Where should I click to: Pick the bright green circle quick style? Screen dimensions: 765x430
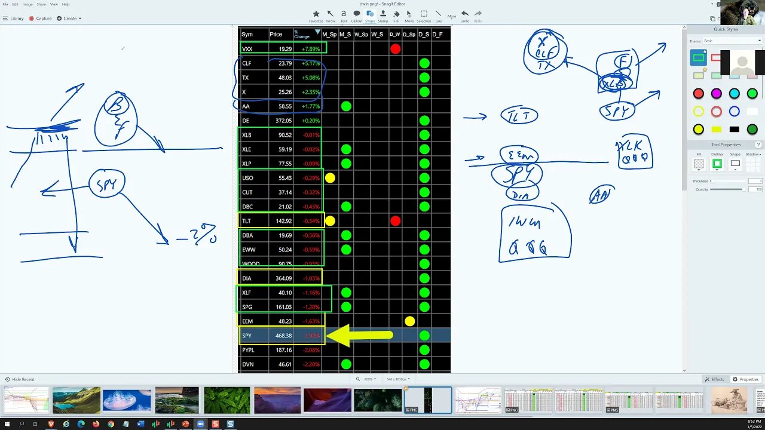(752, 93)
